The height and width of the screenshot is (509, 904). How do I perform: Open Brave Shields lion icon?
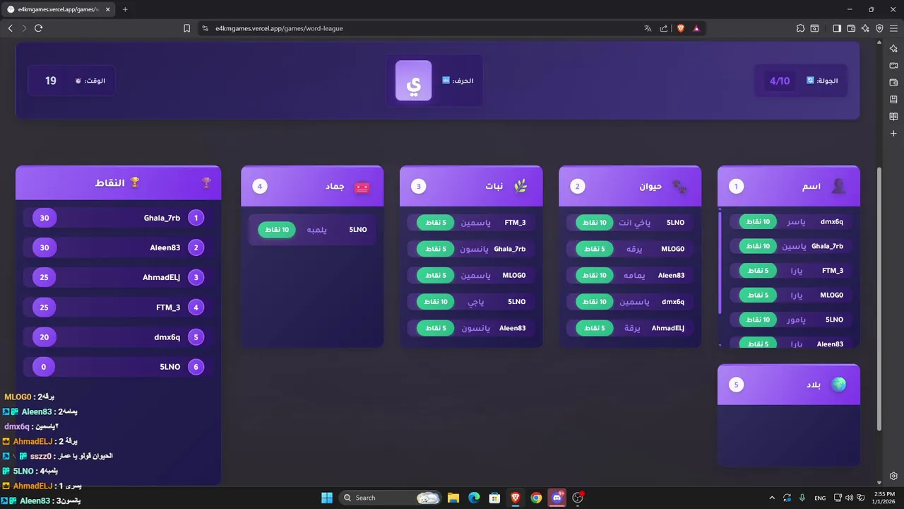(x=681, y=28)
